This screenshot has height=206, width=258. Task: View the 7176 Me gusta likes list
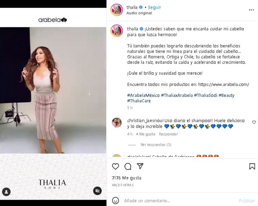(x=126, y=178)
